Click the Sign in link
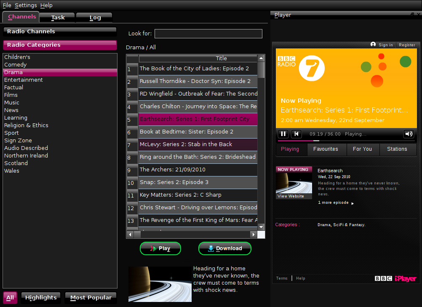Screen dimensions: 422x307 tap(386, 45)
